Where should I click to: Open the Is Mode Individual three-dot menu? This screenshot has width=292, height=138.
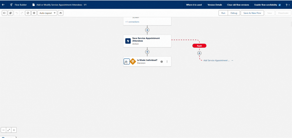(167, 61)
